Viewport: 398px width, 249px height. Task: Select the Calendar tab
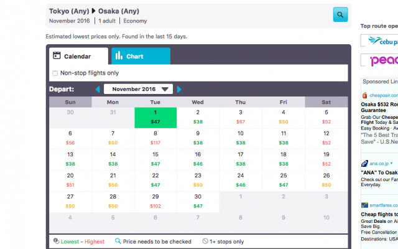tap(78, 57)
